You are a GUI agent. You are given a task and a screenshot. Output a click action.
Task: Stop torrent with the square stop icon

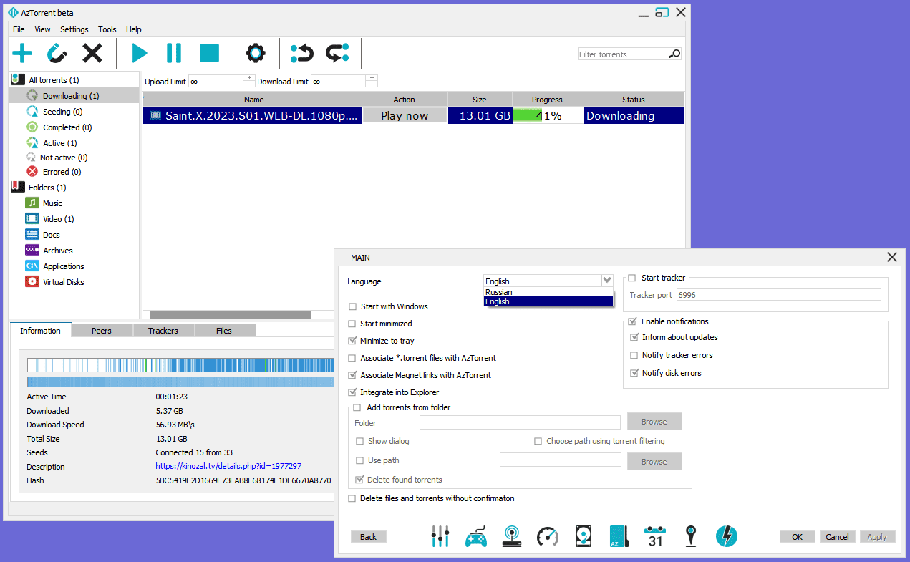tap(209, 53)
